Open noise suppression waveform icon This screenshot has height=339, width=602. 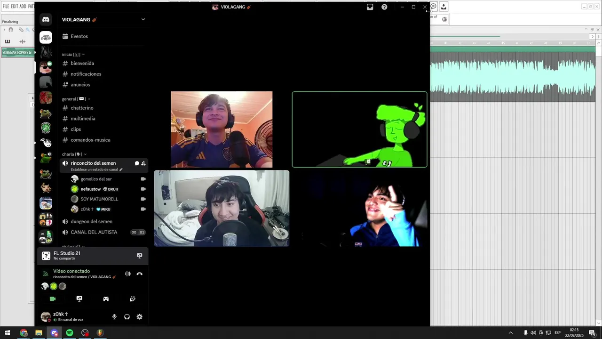(128, 274)
